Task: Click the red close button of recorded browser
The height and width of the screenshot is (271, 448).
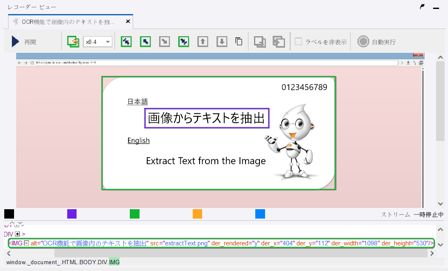Action: click(418, 55)
